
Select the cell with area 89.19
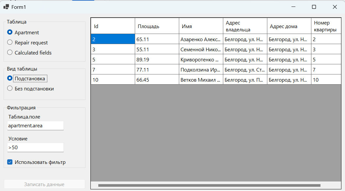click(157, 59)
